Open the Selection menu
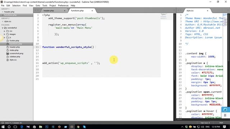The image size is (230, 129). tap(16, 6)
